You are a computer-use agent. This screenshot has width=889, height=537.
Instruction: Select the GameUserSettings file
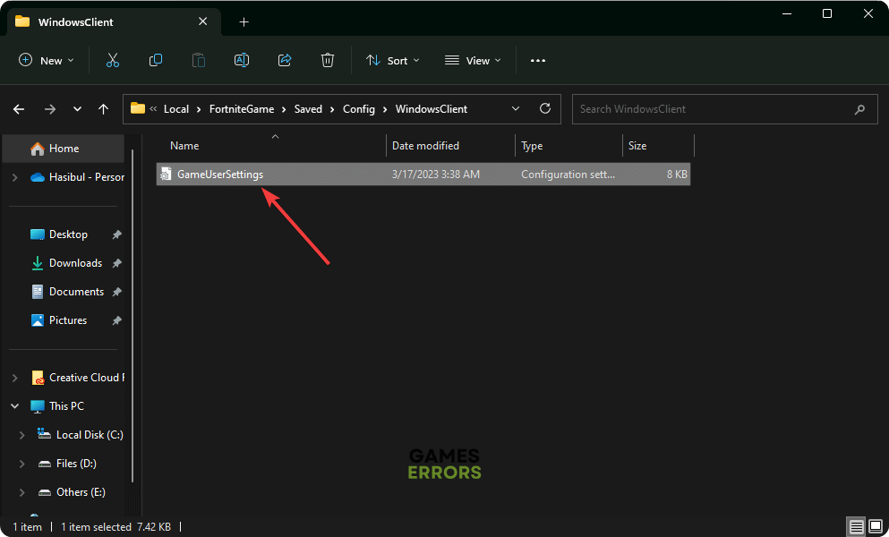pyautogui.click(x=220, y=175)
